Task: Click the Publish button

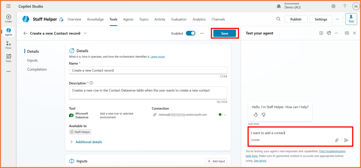Action: 296,19
